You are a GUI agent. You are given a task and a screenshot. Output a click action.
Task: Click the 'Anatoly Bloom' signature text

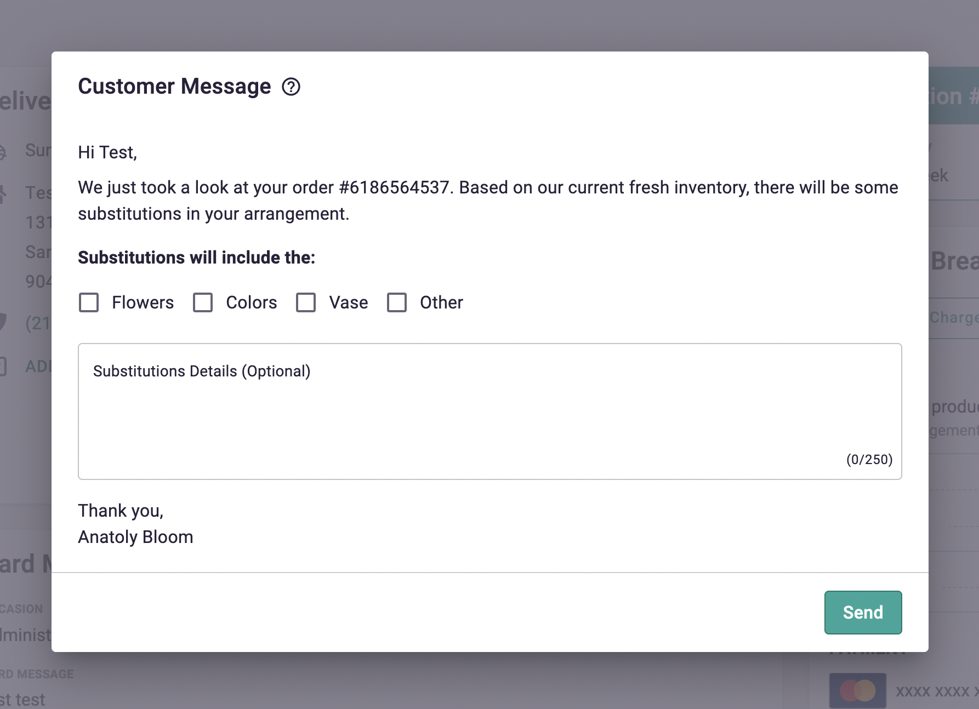136,537
